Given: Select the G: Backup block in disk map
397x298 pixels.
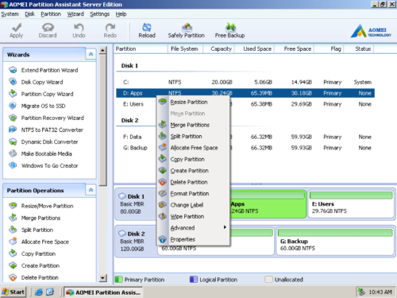Looking at the screenshot, I should (335, 242).
